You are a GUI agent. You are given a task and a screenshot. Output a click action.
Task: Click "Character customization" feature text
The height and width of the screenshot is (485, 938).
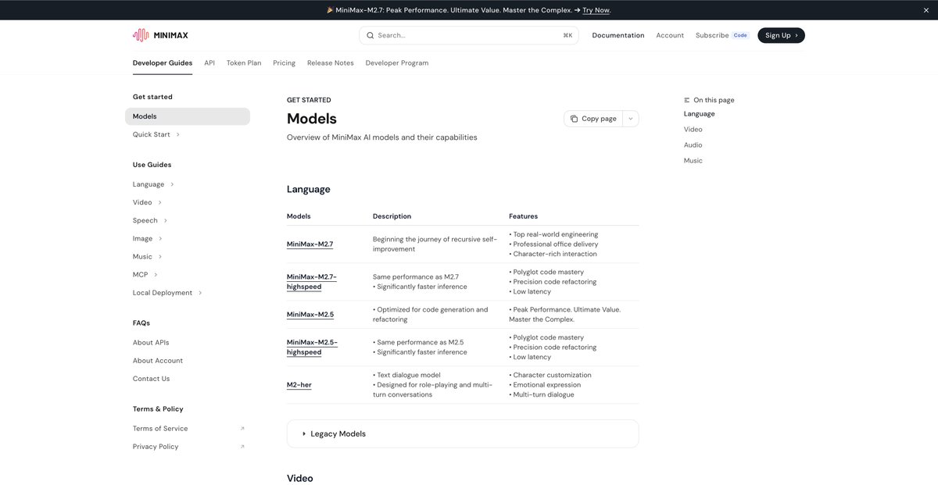tap(550, 375)
